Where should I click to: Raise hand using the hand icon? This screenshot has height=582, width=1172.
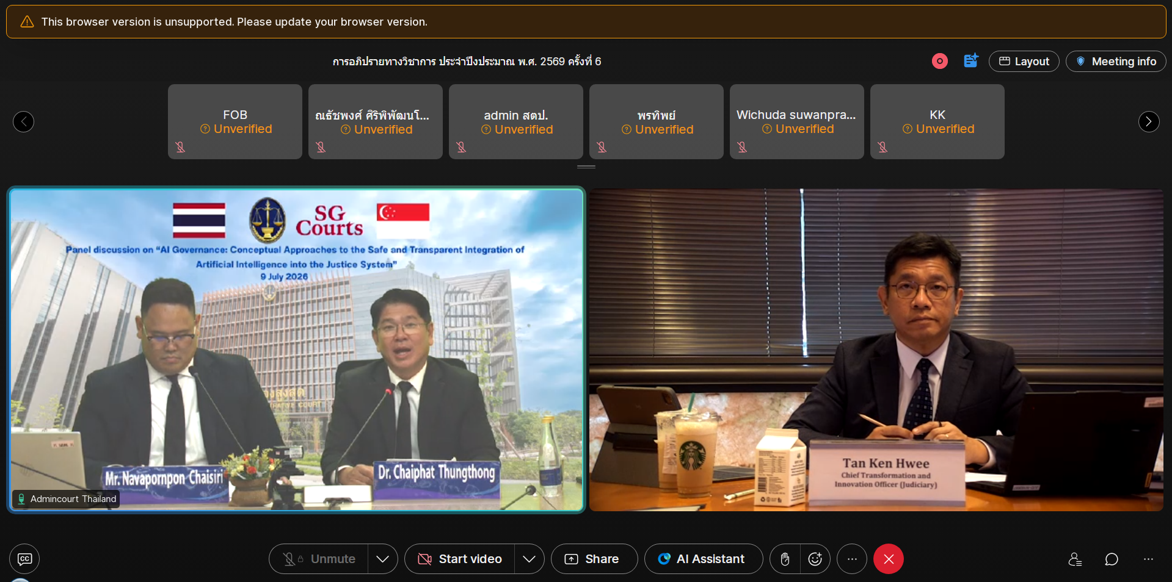pos(785,559)
